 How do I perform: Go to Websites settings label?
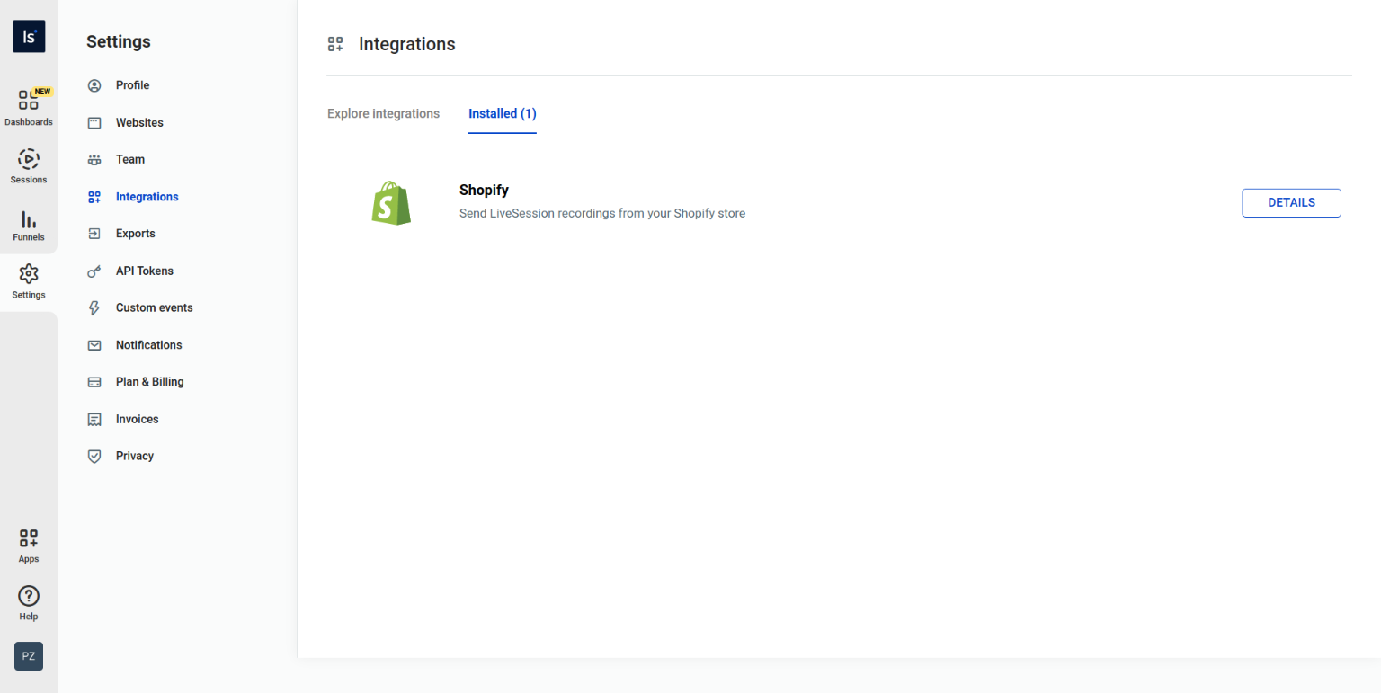[139, 122]
